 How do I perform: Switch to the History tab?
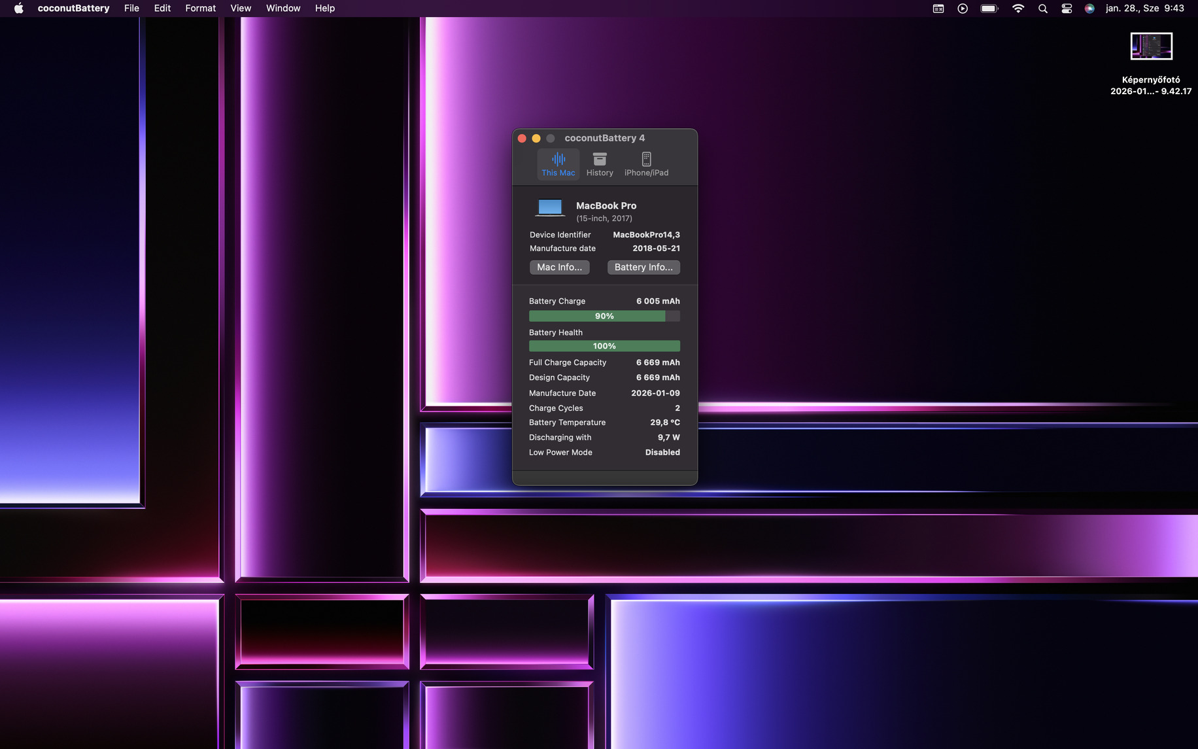pyautogui.click(x=600, y=164)
